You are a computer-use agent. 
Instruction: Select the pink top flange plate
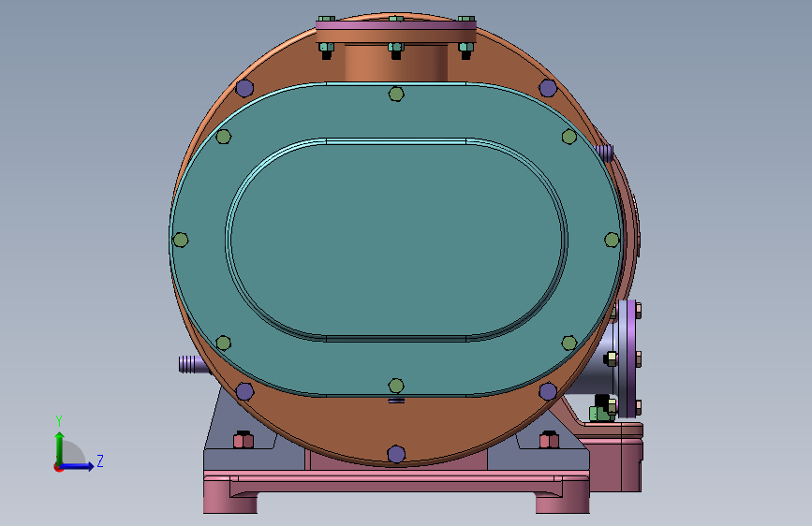tap(396, 25)
